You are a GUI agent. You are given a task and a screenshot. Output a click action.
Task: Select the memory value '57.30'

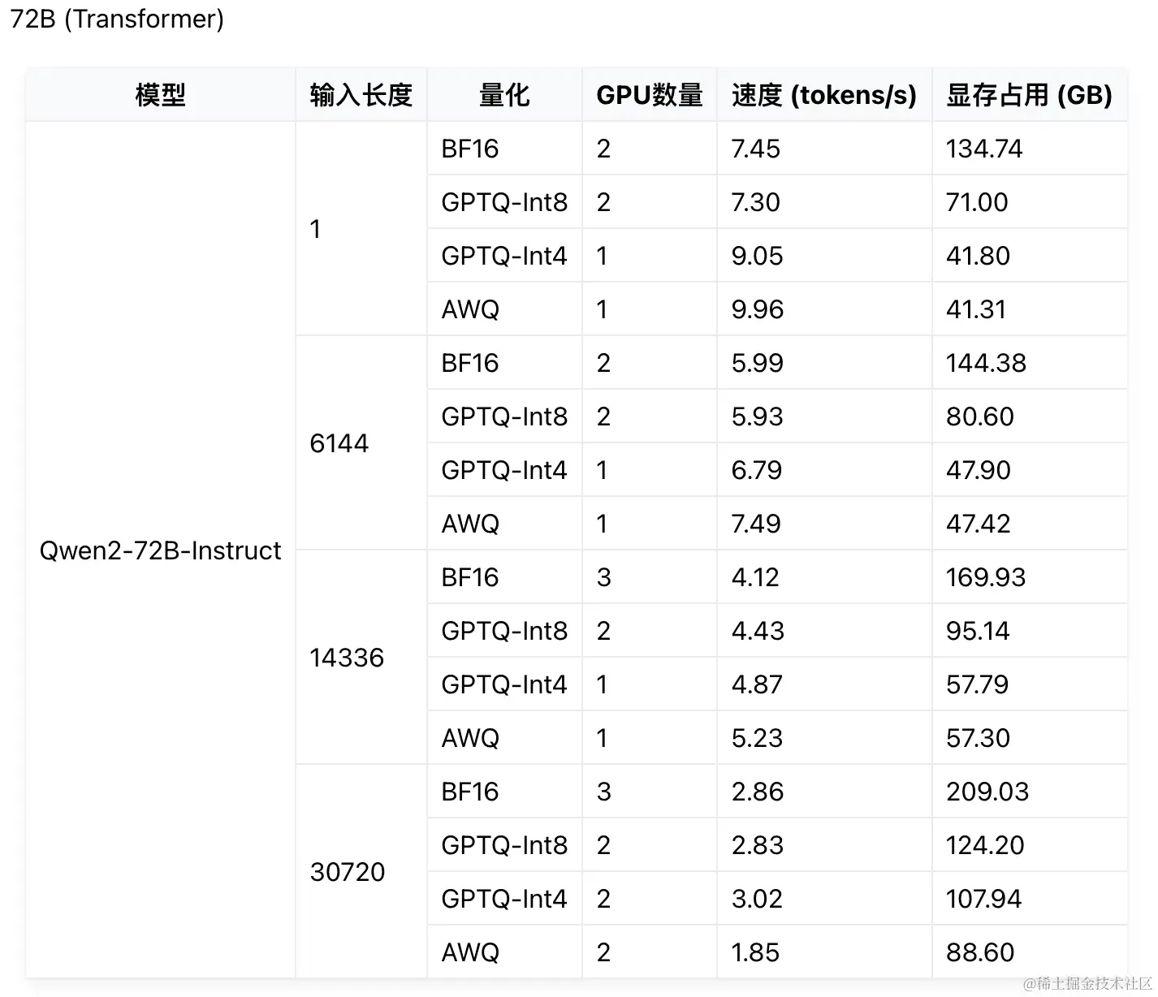coord(978,738)
